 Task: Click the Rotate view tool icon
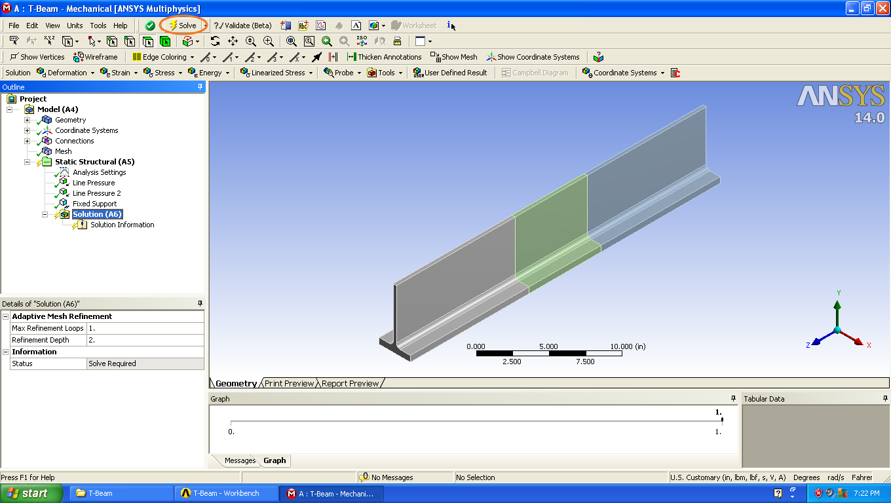(x=215, y=41)
